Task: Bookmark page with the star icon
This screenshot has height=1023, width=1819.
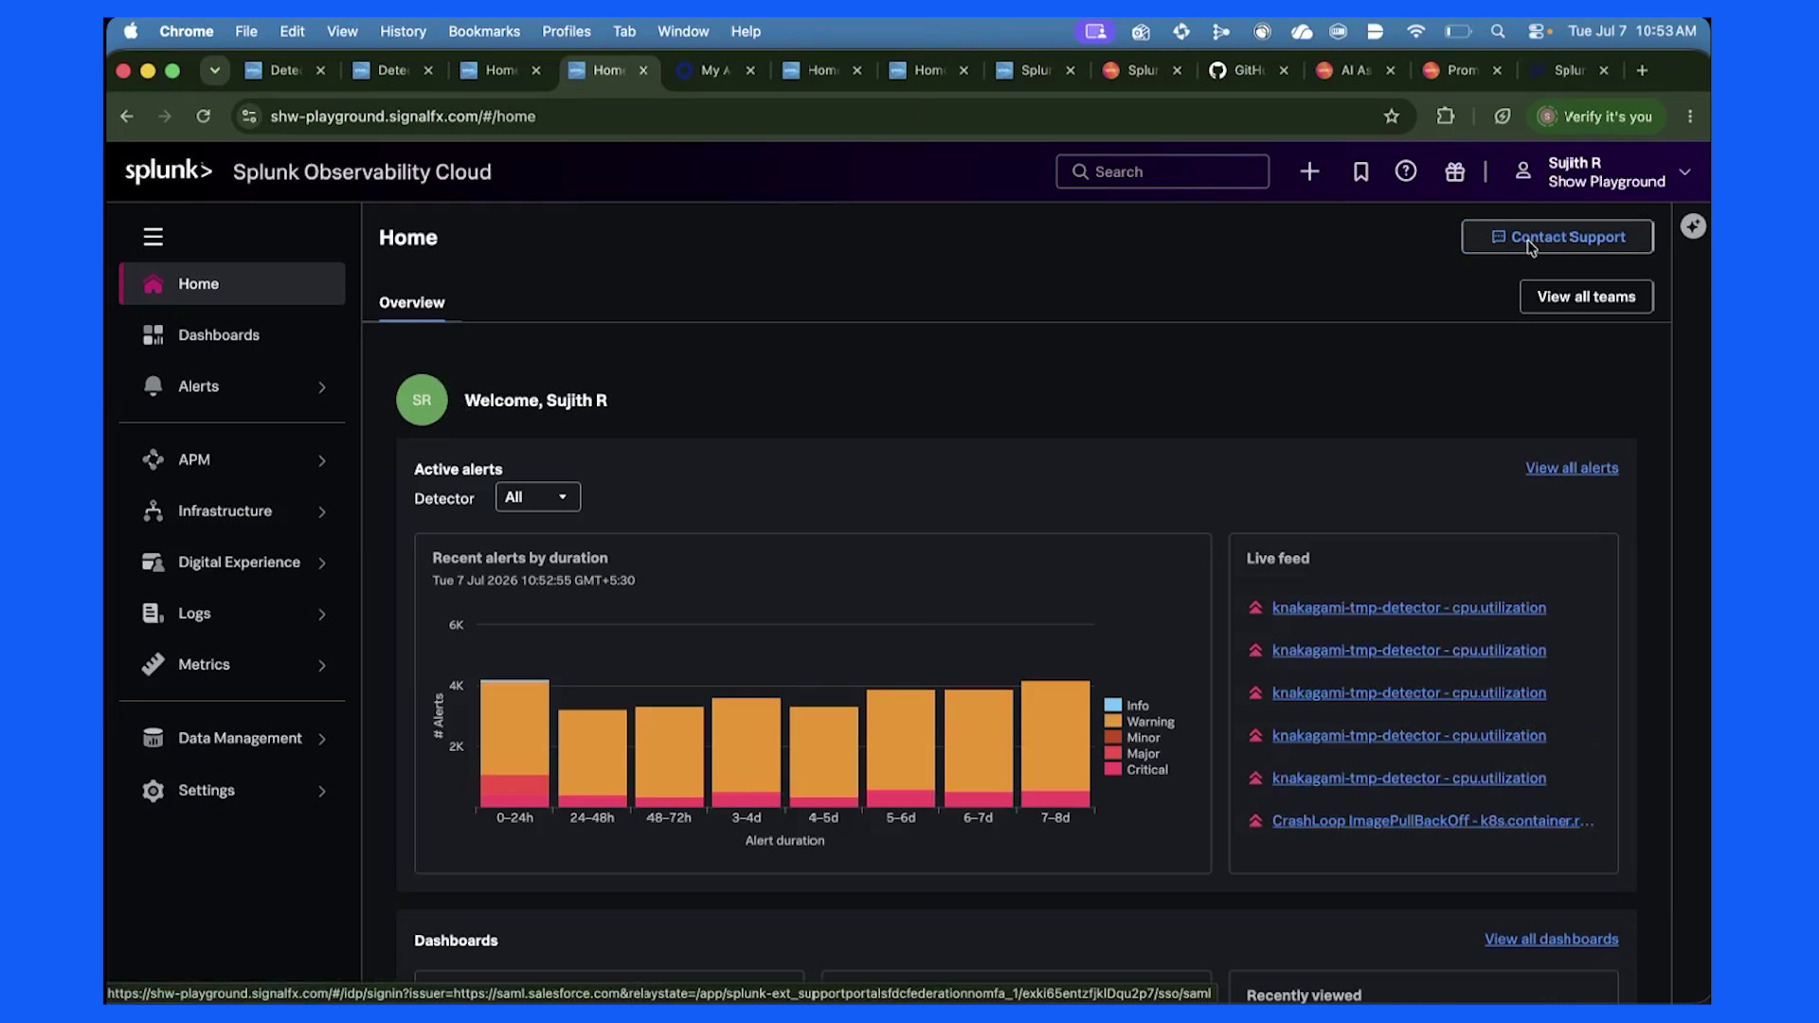Action: tap(1391, 117)
